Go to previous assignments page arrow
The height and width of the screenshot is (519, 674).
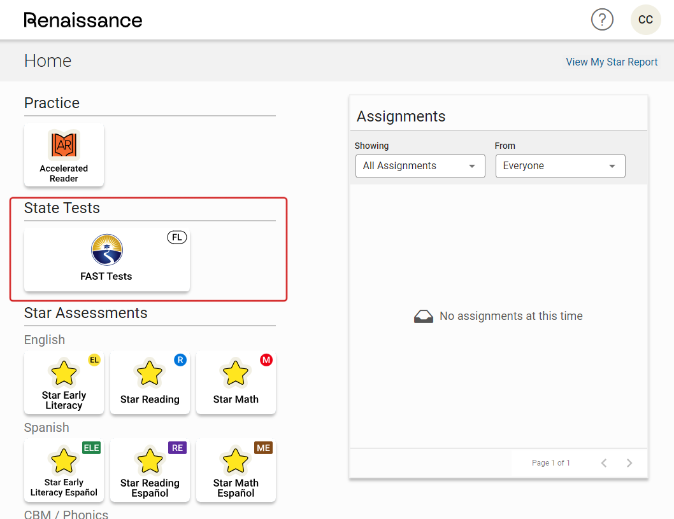pos(604,463)
